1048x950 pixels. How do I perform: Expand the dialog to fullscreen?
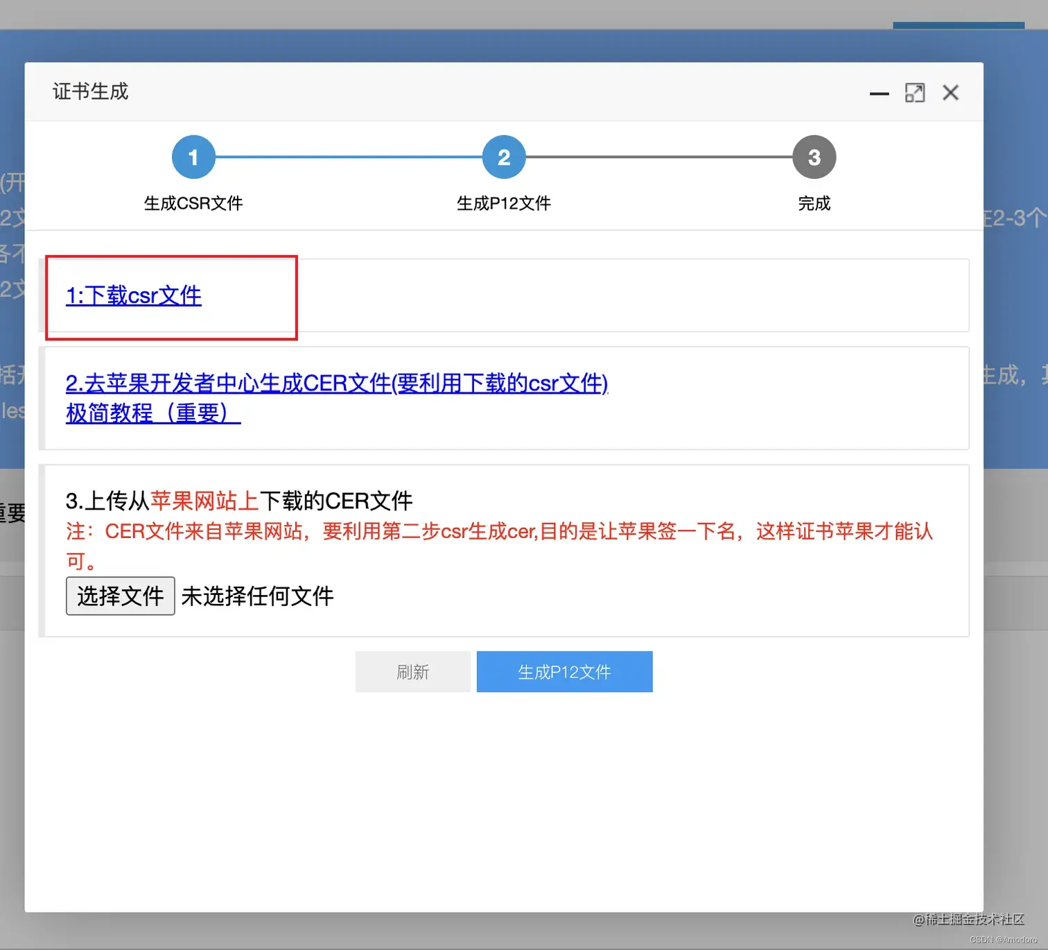click(x=915, y=92)
